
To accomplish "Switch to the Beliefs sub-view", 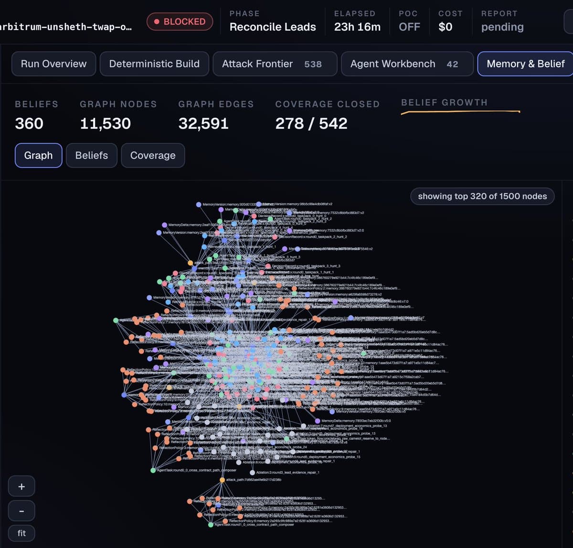I will [92, 155].
